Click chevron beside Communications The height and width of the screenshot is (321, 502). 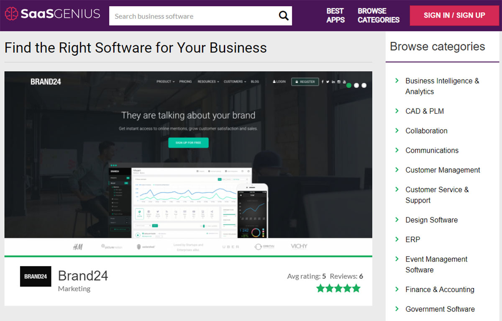(397, 150)
